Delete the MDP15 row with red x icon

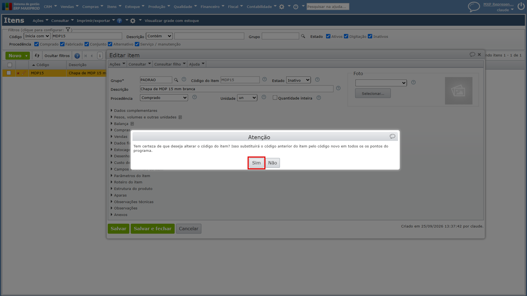pyautogui.click(x=18, y=73)
